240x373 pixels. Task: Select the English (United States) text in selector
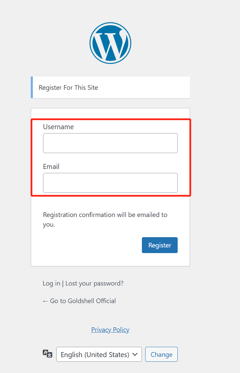pyautogui.click(x=95, y=354)
